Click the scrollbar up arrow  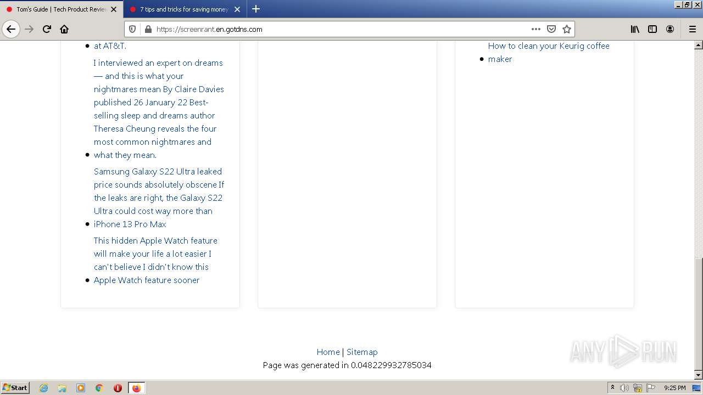(698, 45)
